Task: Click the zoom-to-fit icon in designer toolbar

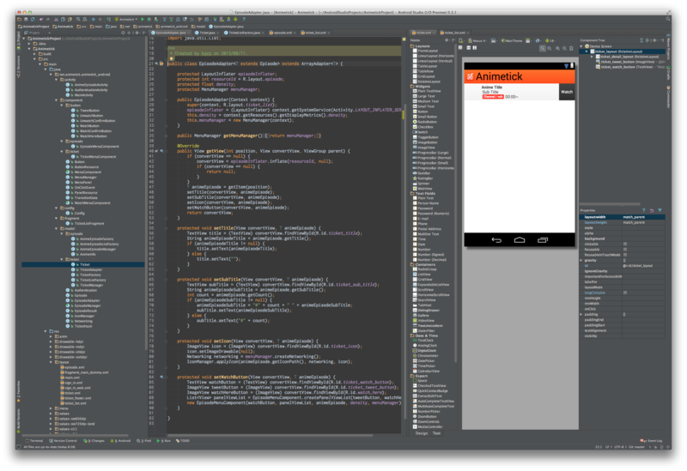Action: pyautogui.click(x=543, y=48)
